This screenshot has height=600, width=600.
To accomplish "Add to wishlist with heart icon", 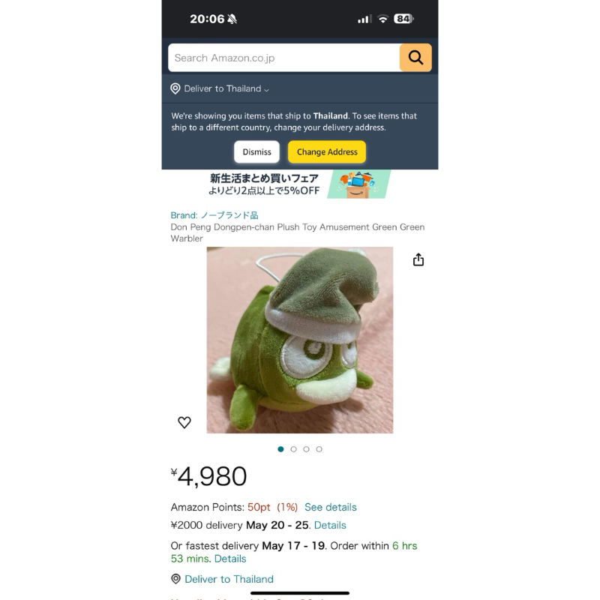I will click(x=184, y=422).
